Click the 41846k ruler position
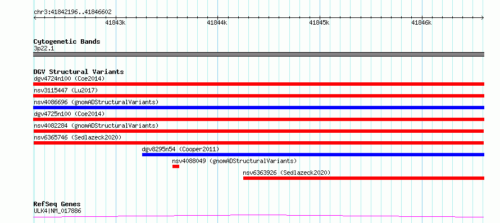500x223 pixels. click(421, 22)
